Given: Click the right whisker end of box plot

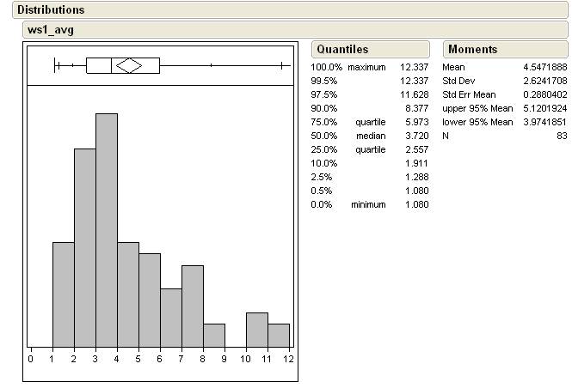Looking at the screenshot, I should [x=282, y=65].
